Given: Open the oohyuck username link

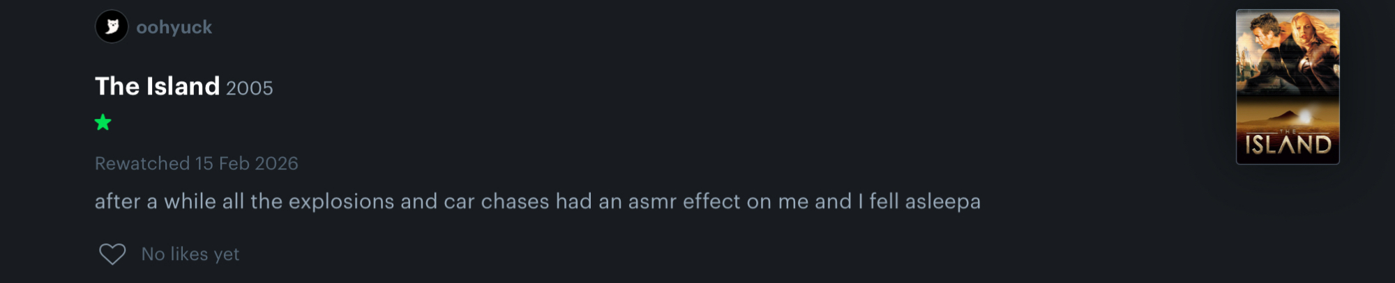Looking at the screenshot, I should [174, 27].
